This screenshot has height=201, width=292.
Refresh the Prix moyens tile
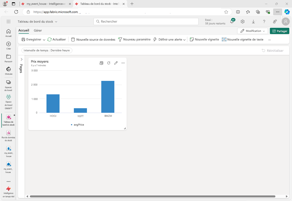[109, 63]
